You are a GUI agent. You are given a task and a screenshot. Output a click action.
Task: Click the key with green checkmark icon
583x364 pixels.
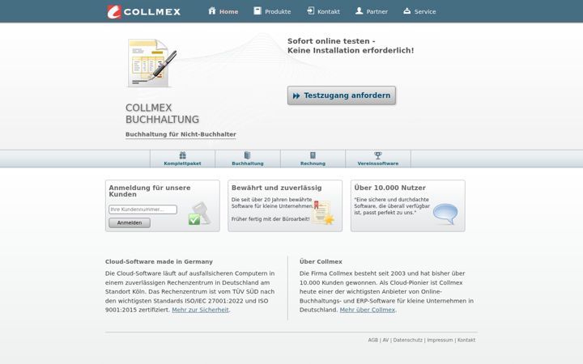(x=200, y=214)
